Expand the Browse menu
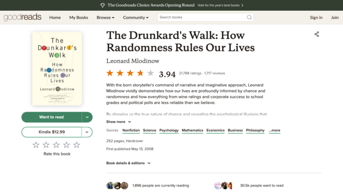 pyautogui.click(x=106, y=18)
